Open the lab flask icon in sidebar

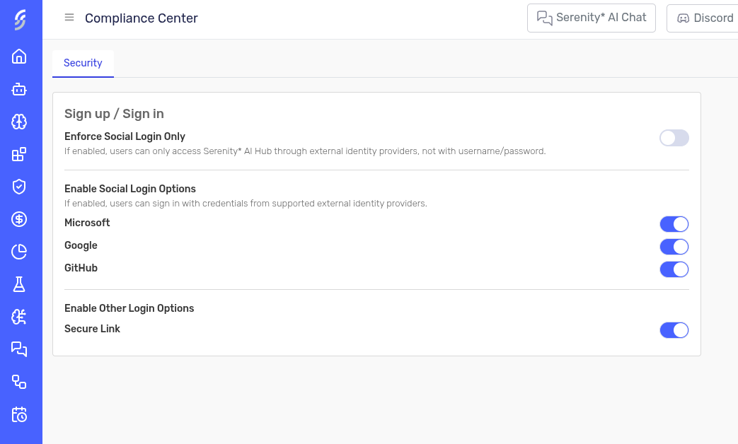tap(19, 284)
